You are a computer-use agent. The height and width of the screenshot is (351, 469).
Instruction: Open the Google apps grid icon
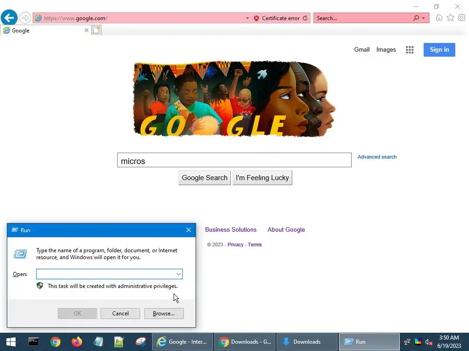409,50
